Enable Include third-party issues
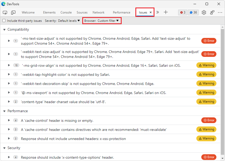 [4, 21]
